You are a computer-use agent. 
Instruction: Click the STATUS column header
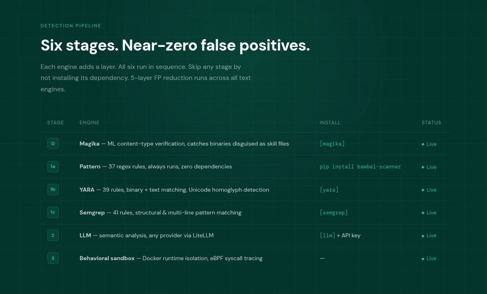pyautogui.click(x=431, y=122)
